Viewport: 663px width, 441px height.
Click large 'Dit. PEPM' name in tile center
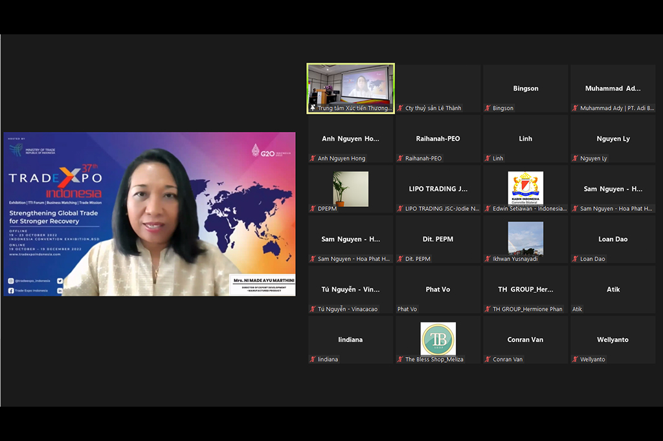coord(438,239)
